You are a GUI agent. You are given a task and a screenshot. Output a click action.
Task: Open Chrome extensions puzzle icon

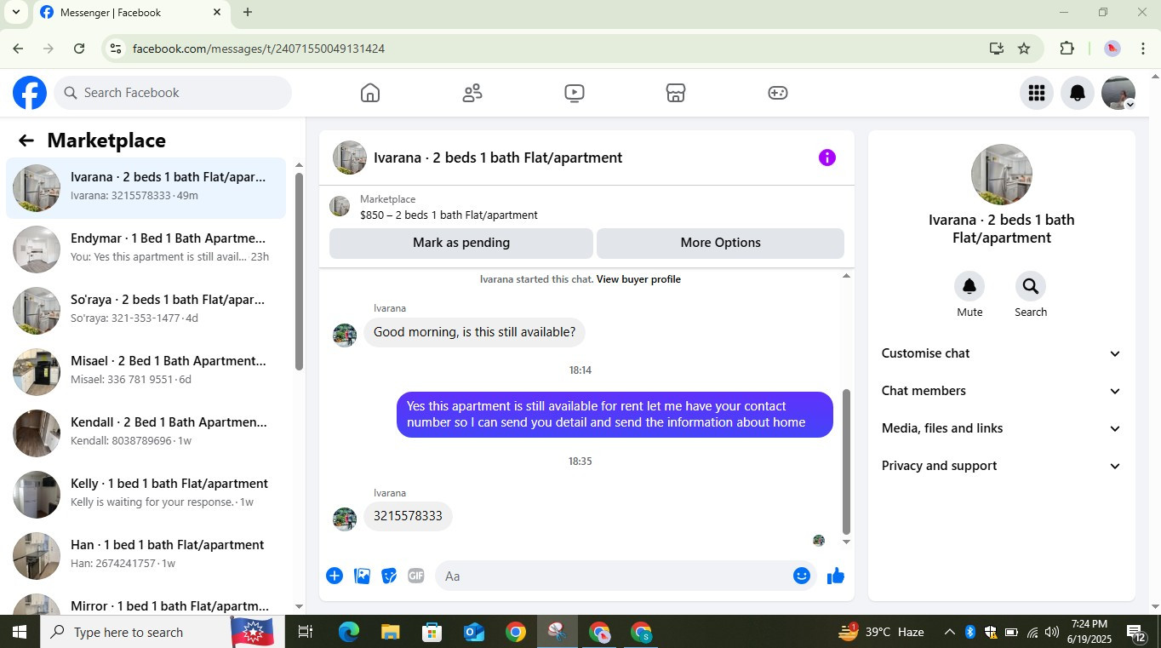pos(1067,49)
